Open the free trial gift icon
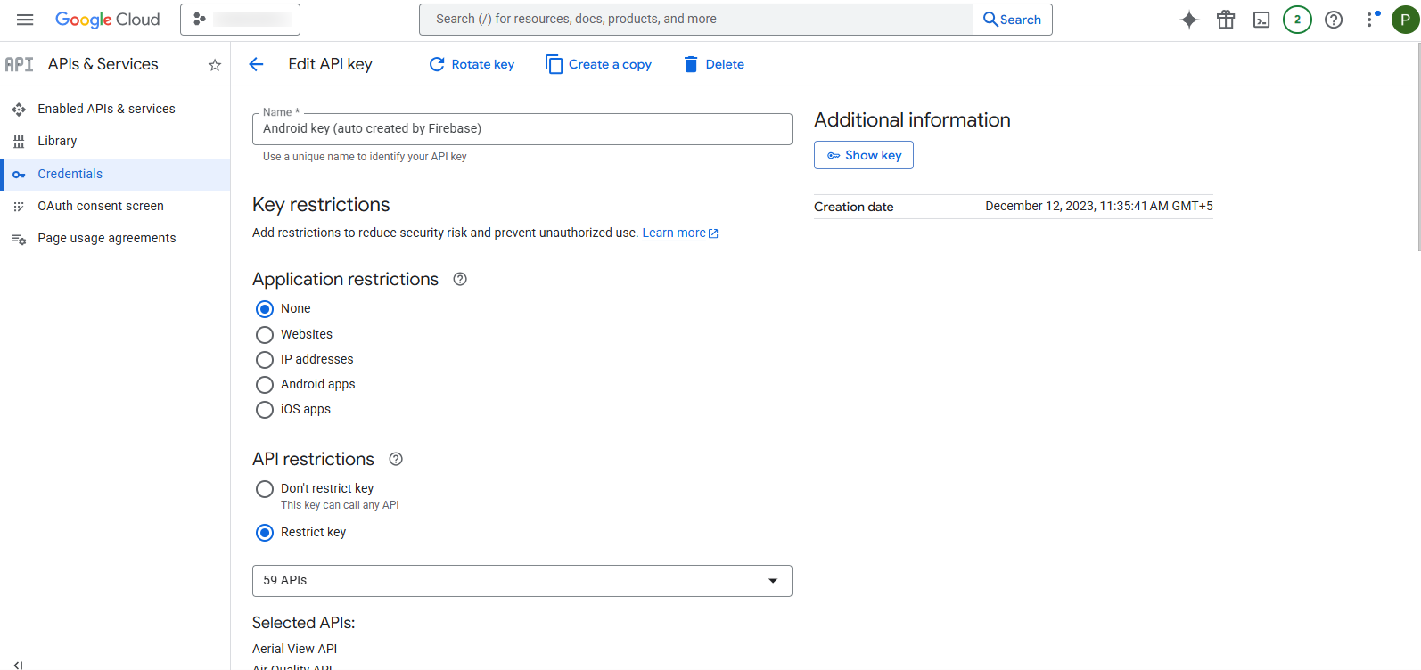1421x670 pixels. (1226, 20)
